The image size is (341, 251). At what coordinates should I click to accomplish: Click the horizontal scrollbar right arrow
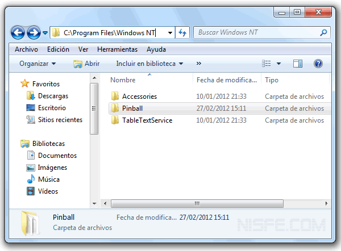(326, 204)
